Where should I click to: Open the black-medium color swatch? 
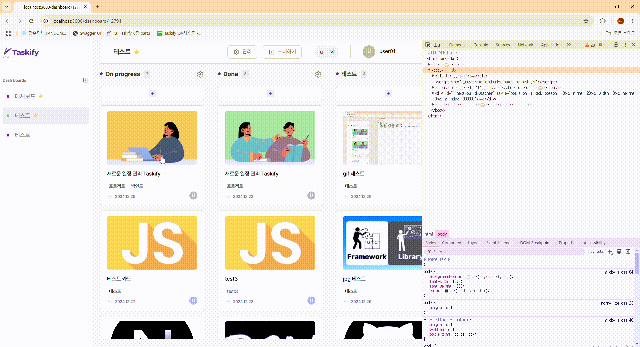click(447, 291)
